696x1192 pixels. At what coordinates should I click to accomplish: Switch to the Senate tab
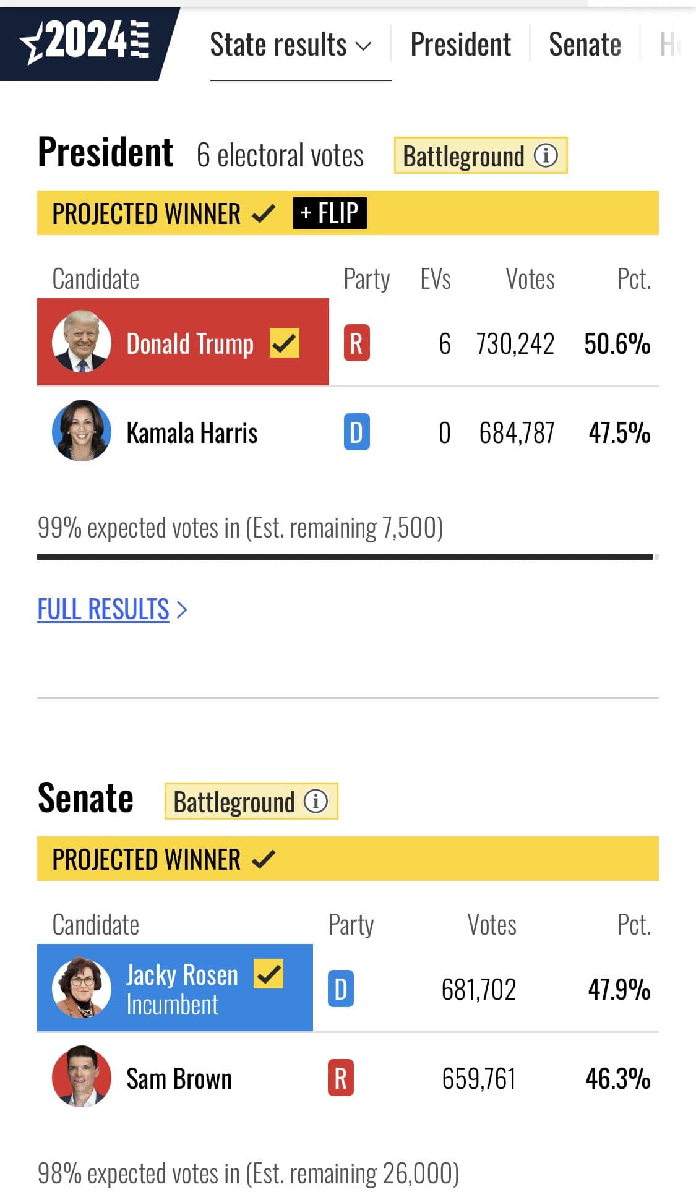pyautogui.click(x=585, y=45)
